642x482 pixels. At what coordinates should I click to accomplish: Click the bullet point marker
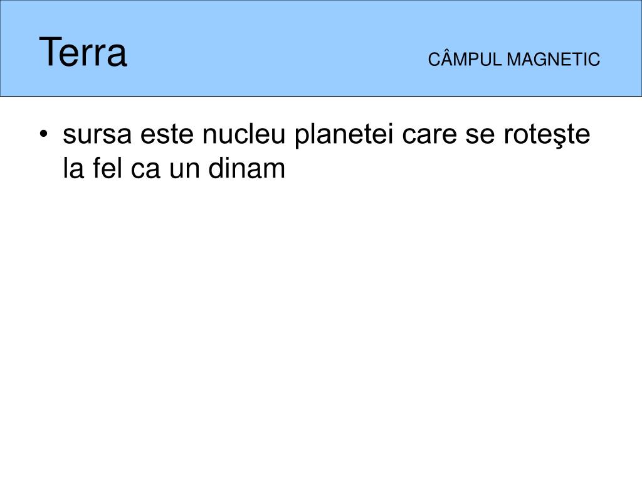45,134
